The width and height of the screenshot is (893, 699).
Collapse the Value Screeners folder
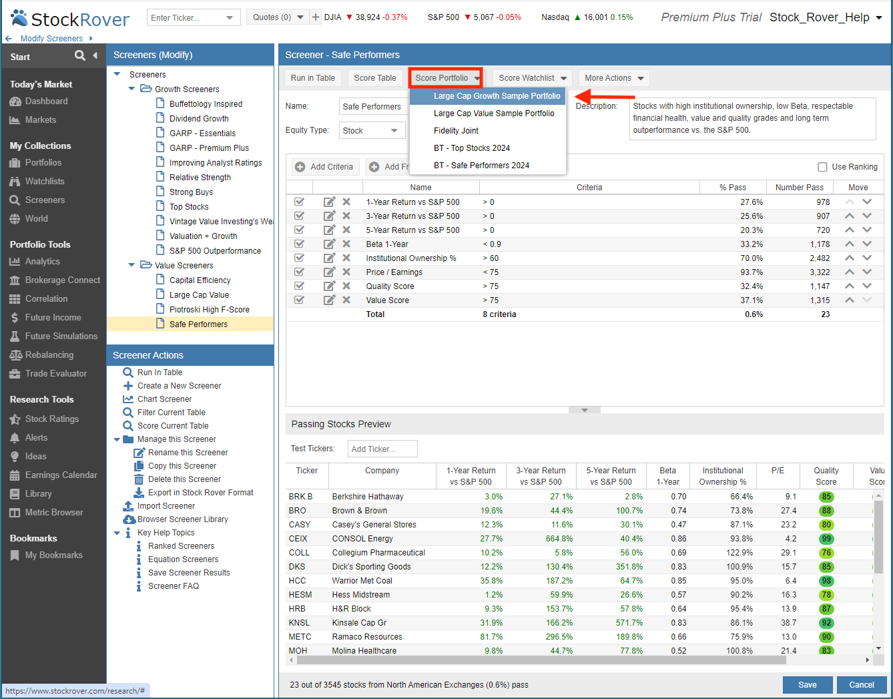point(131,265)
